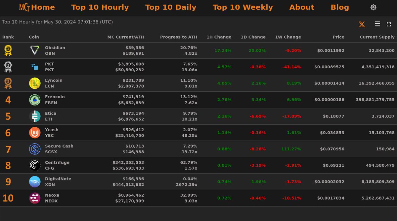Click the Neoxa coin logo

coord(35,198)
